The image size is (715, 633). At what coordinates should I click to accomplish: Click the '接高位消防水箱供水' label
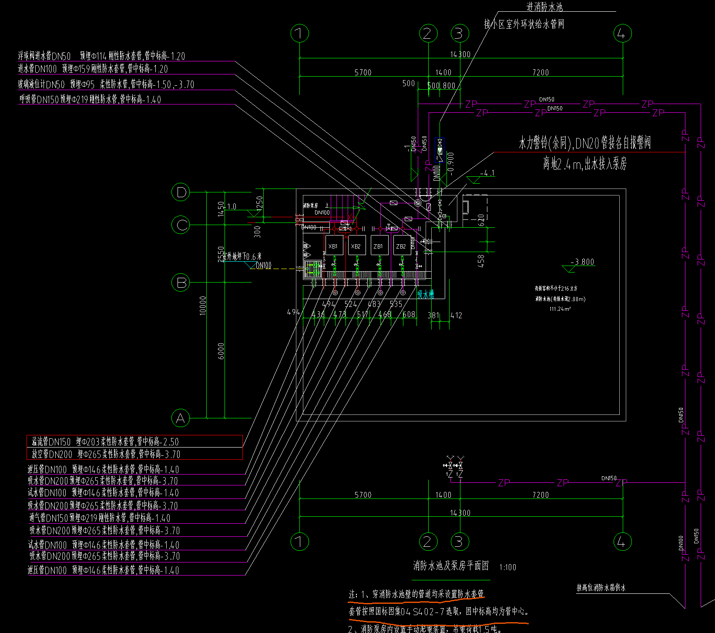(601, 587)
